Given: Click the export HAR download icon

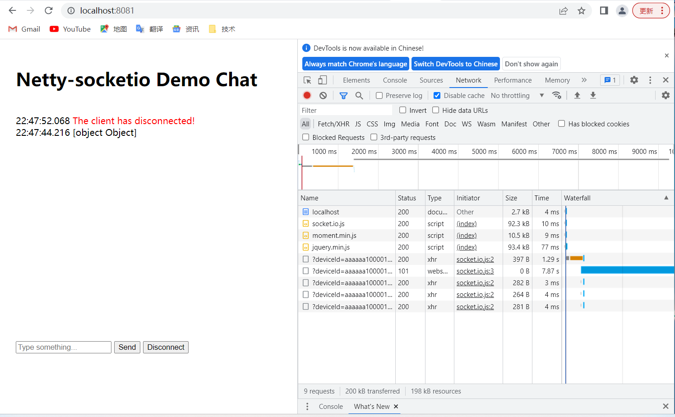Looking at the screenshot, I should click(x=593, y=95).
